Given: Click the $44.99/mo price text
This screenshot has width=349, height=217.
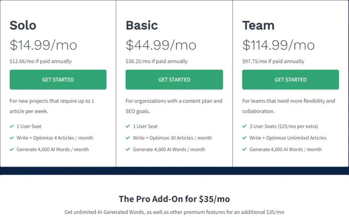Looking at the screenshot, I should [161, 45].
